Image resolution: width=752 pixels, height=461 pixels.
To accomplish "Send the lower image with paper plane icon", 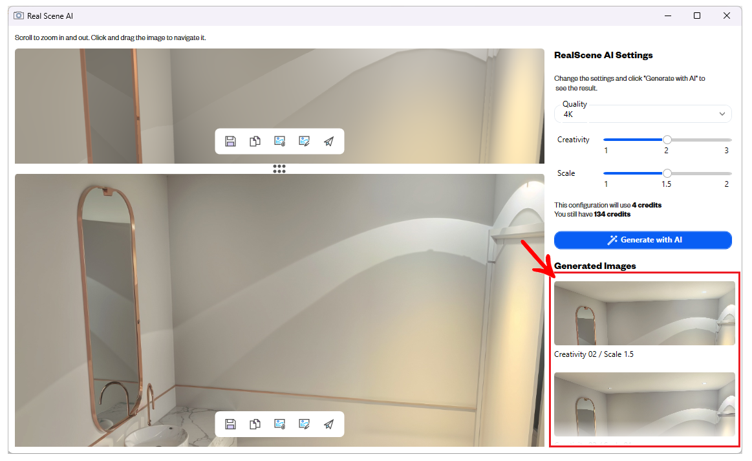I will [328, 424].
